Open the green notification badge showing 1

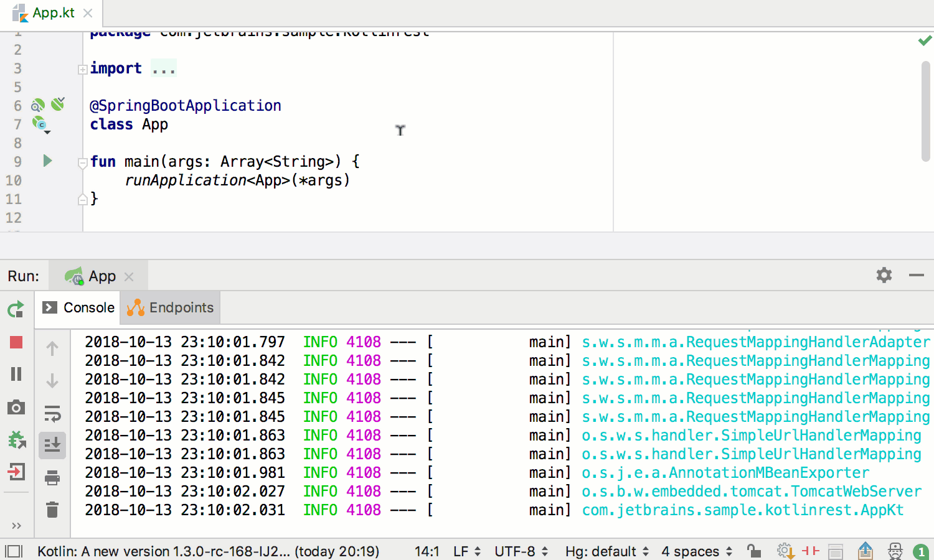point(920,551)
